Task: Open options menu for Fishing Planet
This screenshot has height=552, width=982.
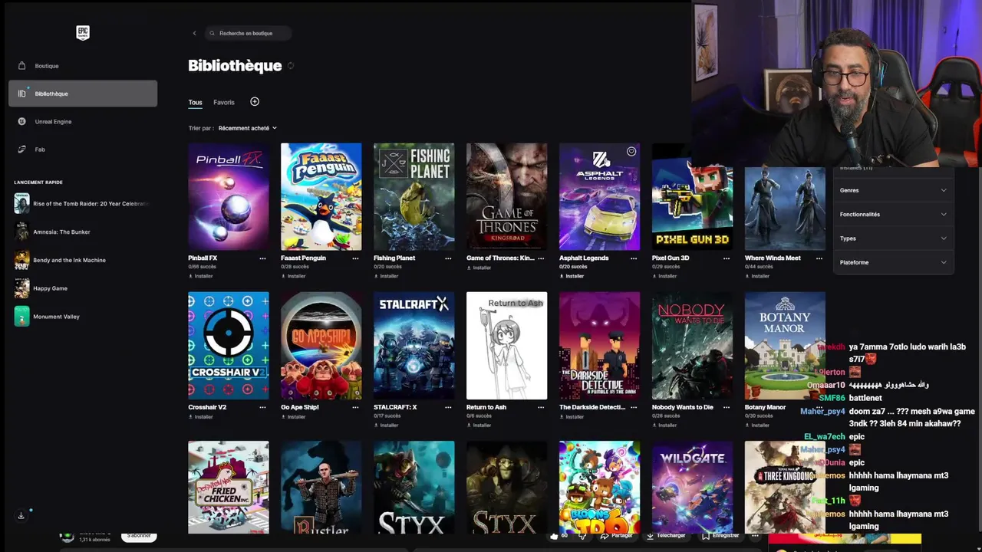Action: pyautogui.click(x=448, y=258)
